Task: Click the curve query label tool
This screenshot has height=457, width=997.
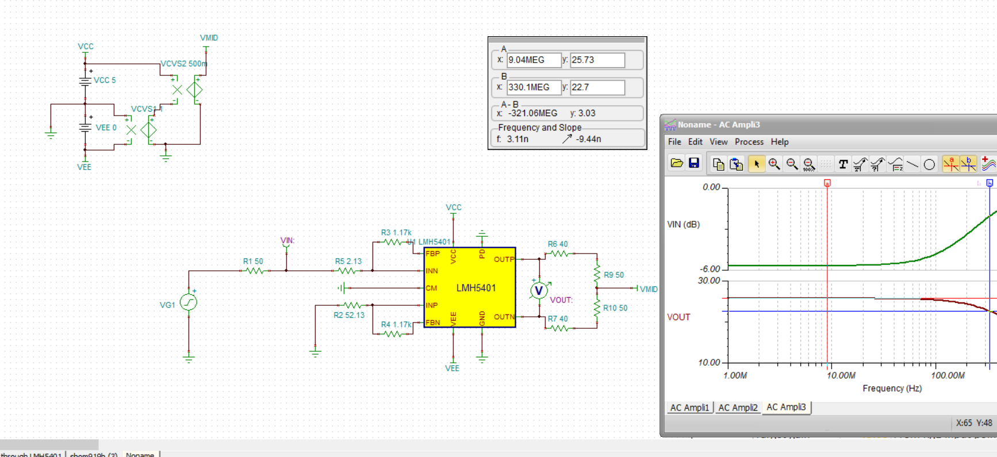Action: click(877, 164)
